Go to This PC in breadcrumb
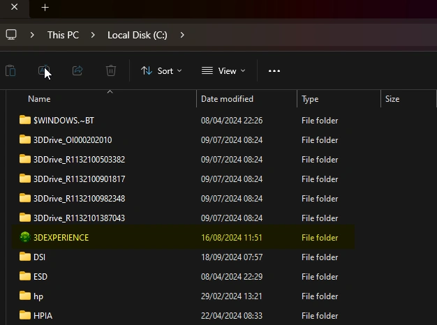This screenshot has height=325, width=437. click(63, 34)
